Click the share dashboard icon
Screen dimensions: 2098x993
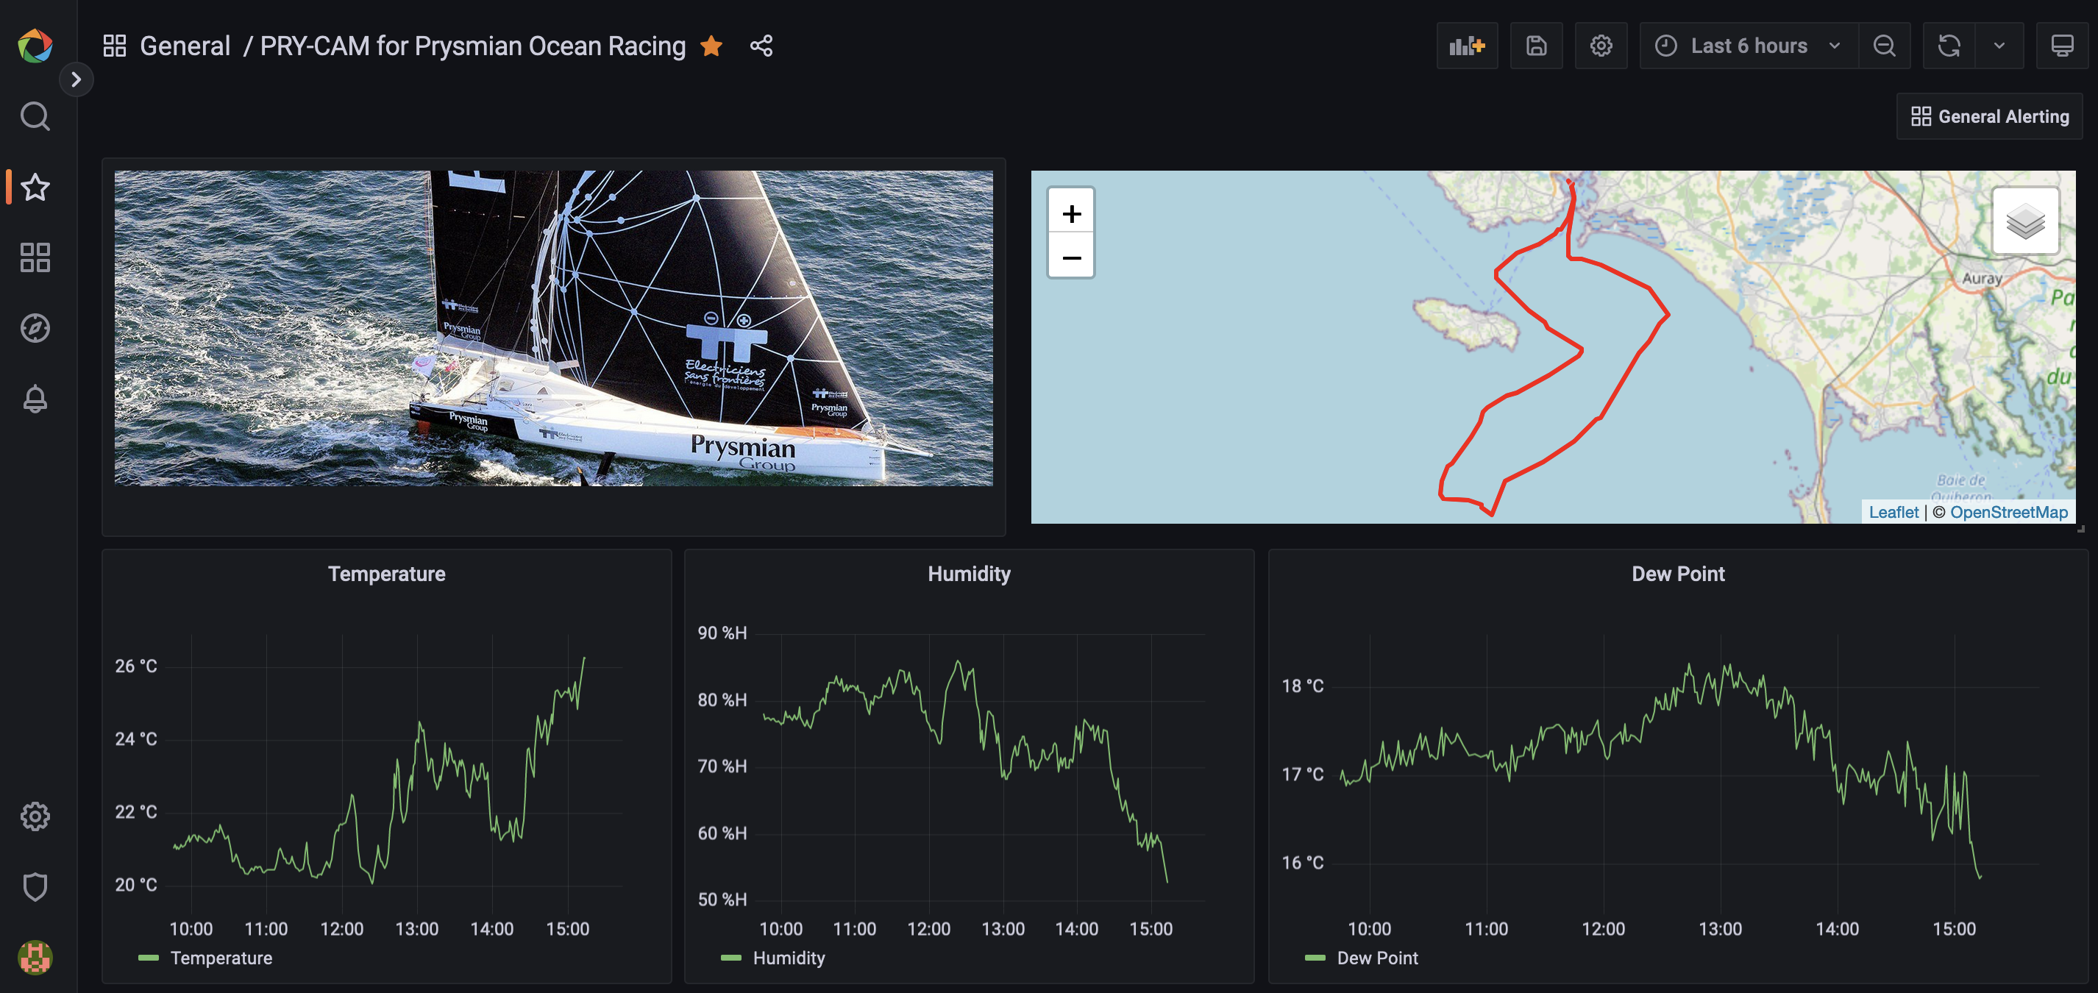click(x=761, y=46)
